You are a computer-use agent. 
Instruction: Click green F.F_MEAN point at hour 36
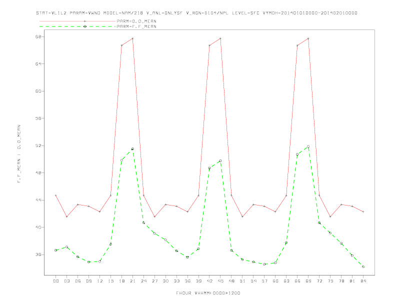click(x=187, y=257)
